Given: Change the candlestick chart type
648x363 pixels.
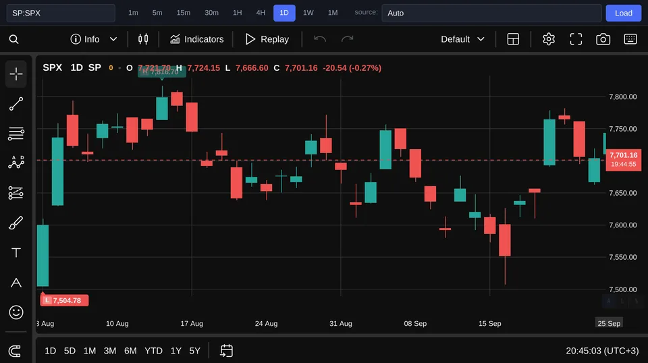Looking at the screenshot, I should coord(143,39).
